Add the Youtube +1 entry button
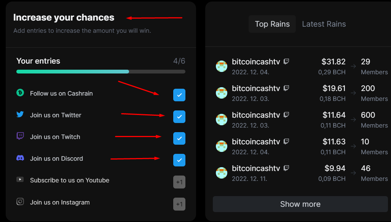 click(179, 182)
